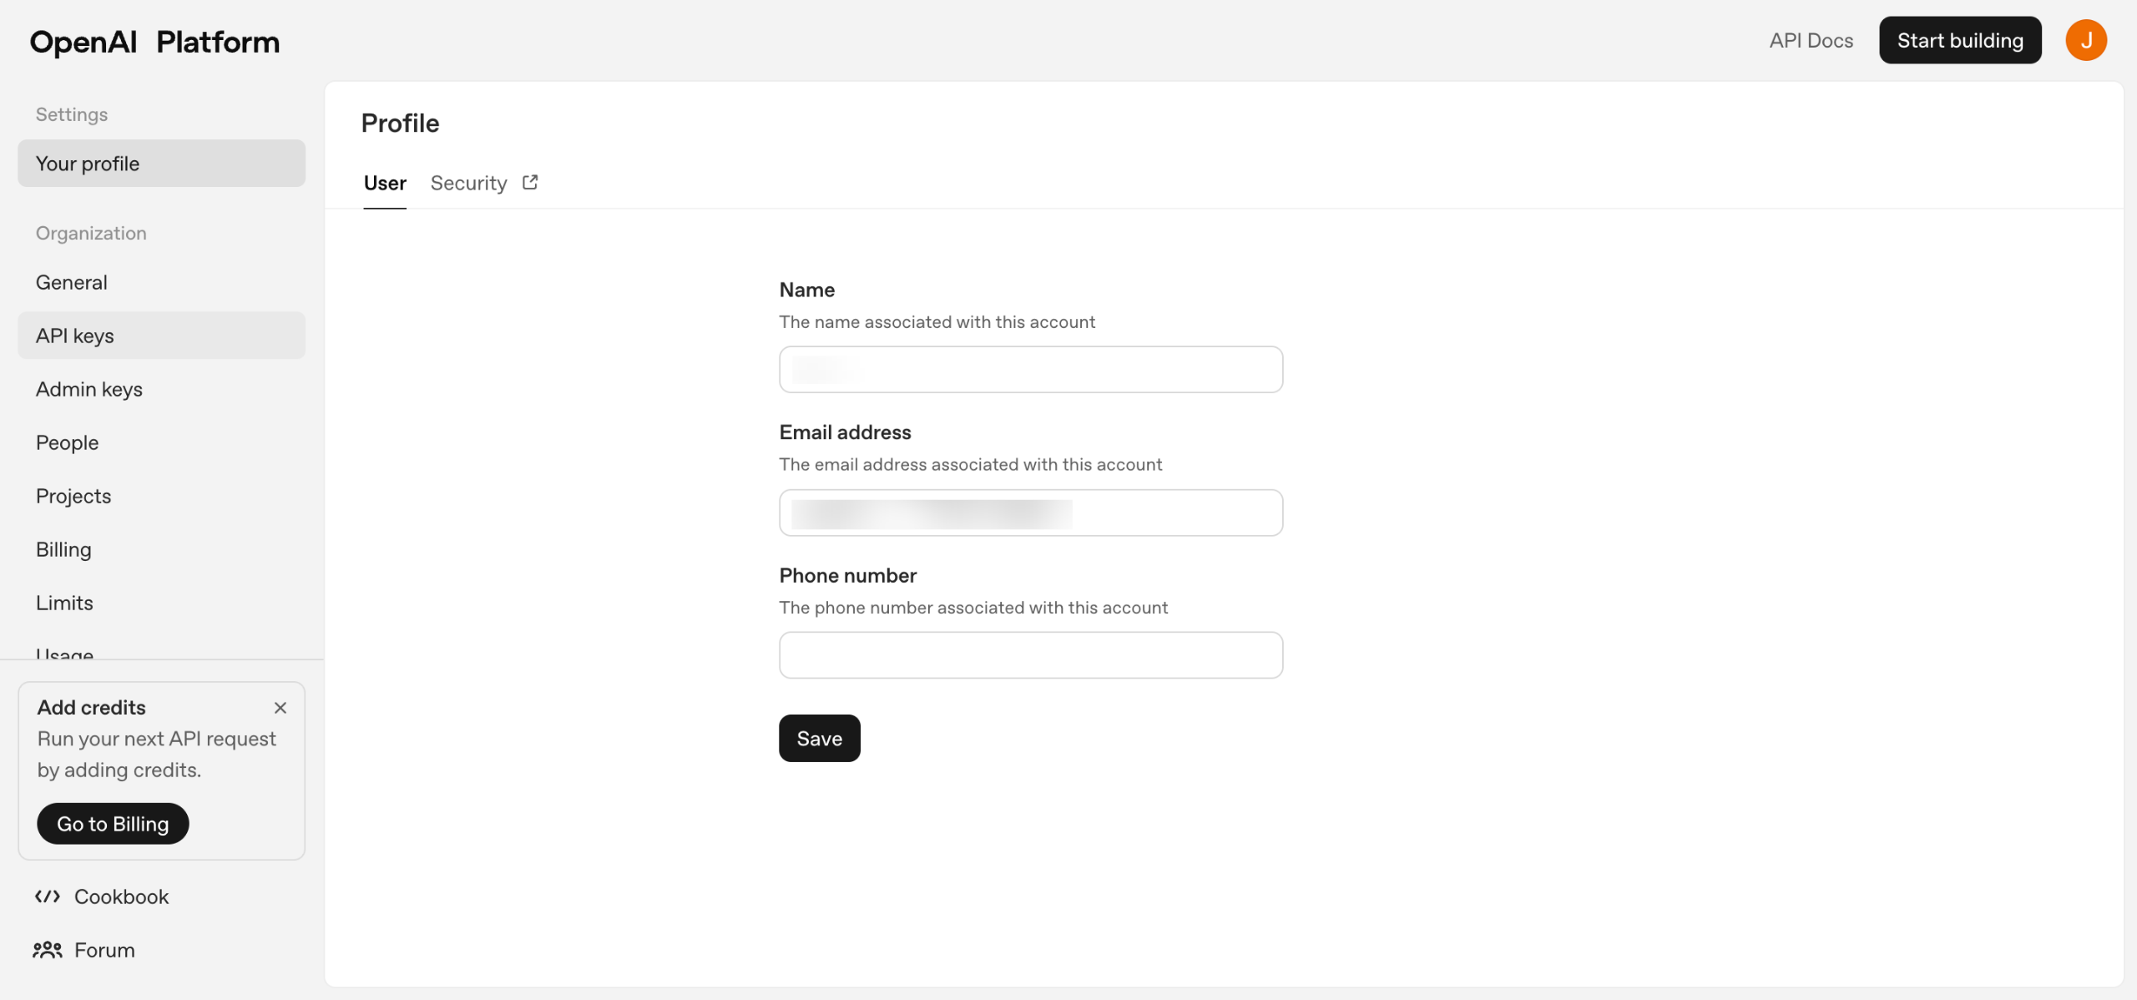Click the Forum people icon
Screen dimensions: 2137x1000
pyautogui.click(x=48, y=950)
